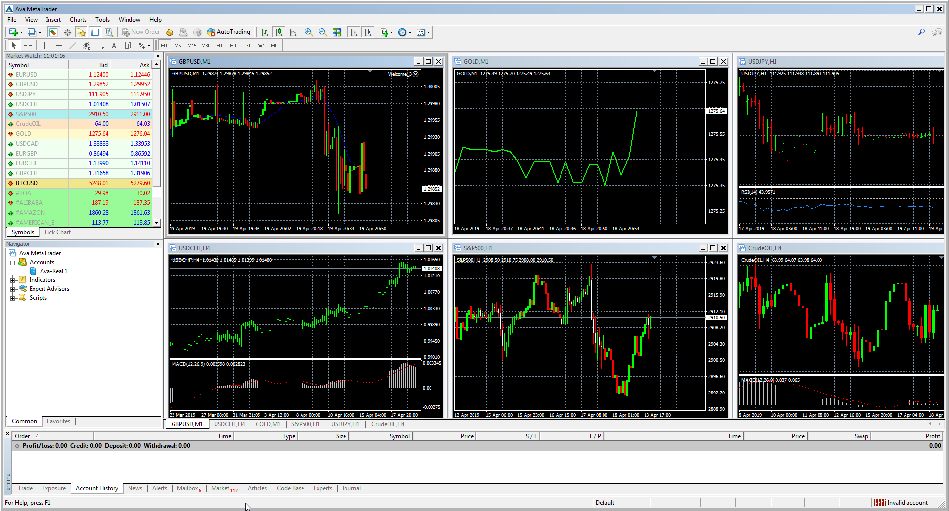Switch to the M5 timeframe
Viewport: 949px width, 511px height.
point(178,45)
